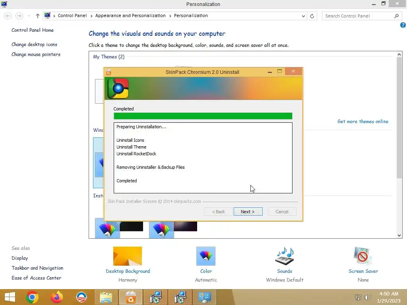The height and width of the screenshot is (305, 407).
Task: Launch Google Chrome from the taskbar
Action: pyautogui.click(x=32, y=297)
